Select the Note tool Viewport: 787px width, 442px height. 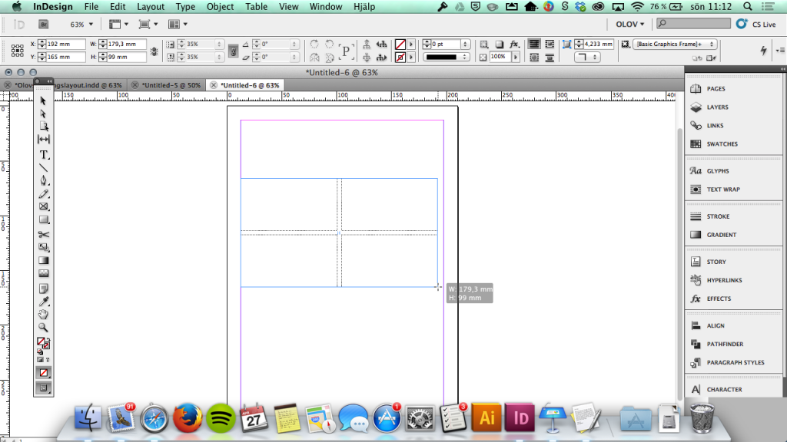(x=44, y=289)
